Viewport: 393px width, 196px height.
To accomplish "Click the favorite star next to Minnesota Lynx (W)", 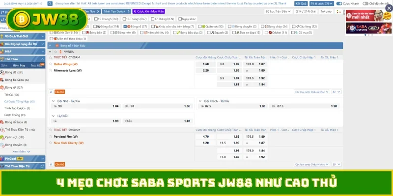I will coord(51,70).
